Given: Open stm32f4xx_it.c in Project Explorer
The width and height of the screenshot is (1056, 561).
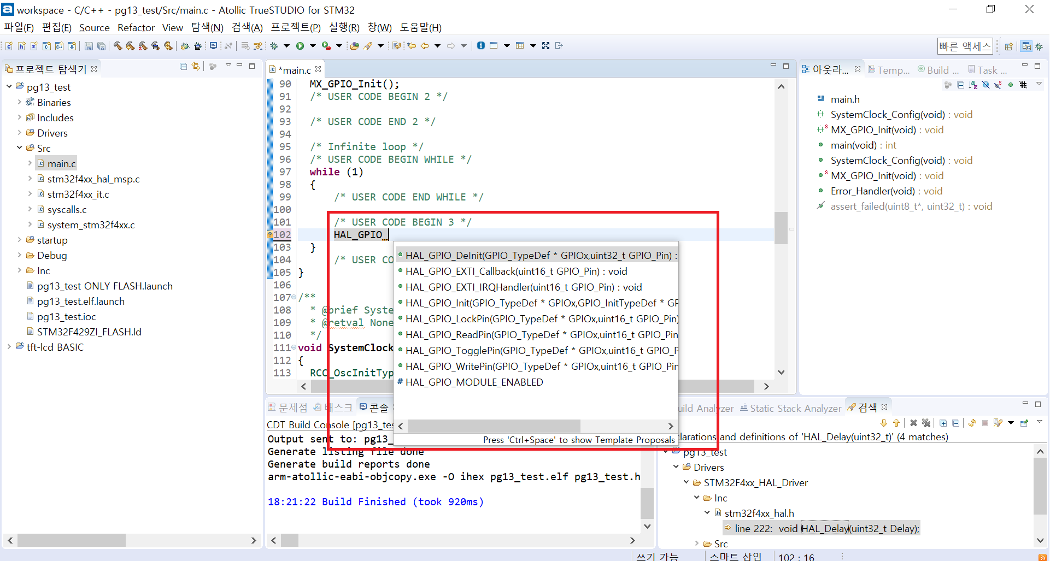Looking at the screenshot, I should (x=78, y=194).
